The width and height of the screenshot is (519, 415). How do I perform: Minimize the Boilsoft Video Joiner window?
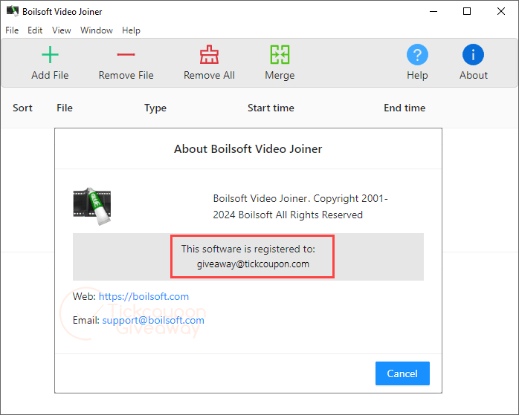click(433, 11)
